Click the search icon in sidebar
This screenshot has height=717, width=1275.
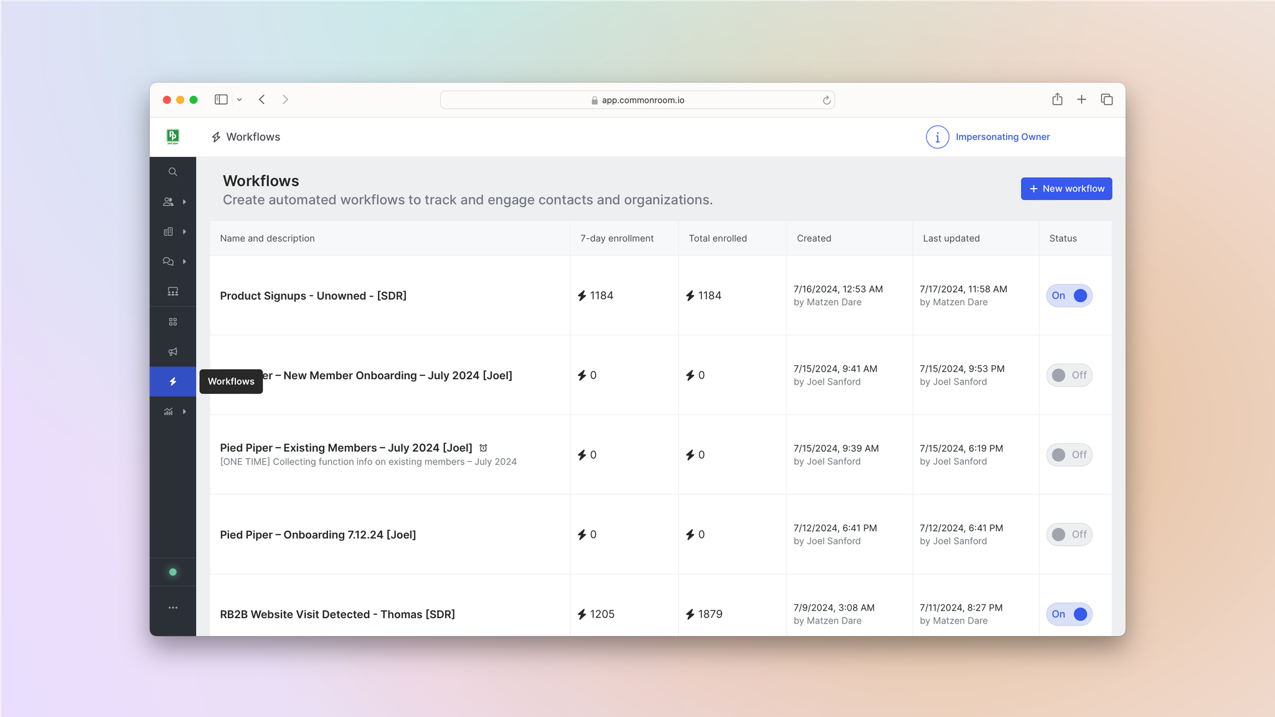pos(172,172)
